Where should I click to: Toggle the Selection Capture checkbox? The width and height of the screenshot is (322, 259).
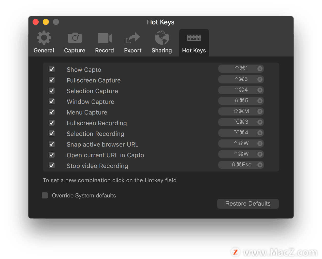click(x=52, y=91)
